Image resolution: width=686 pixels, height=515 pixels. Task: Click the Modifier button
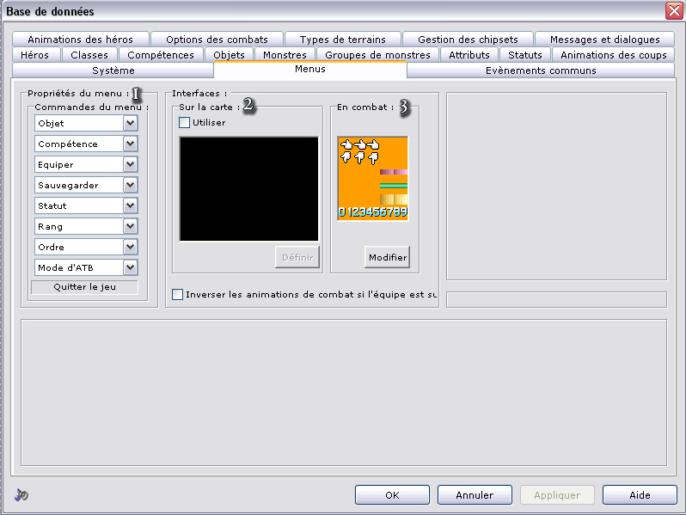387,257
